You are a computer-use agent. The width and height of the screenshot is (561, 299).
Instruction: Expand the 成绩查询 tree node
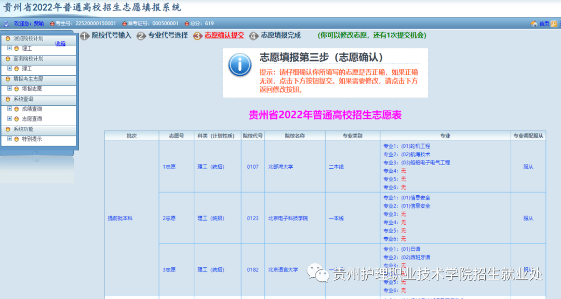[x=10, y=108]
